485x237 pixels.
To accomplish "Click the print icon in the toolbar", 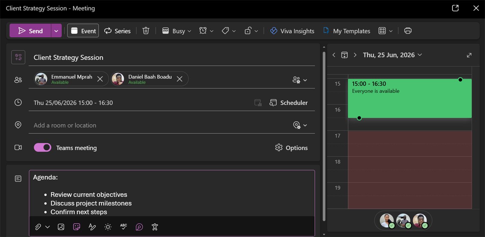I will [x=408, y=31].
